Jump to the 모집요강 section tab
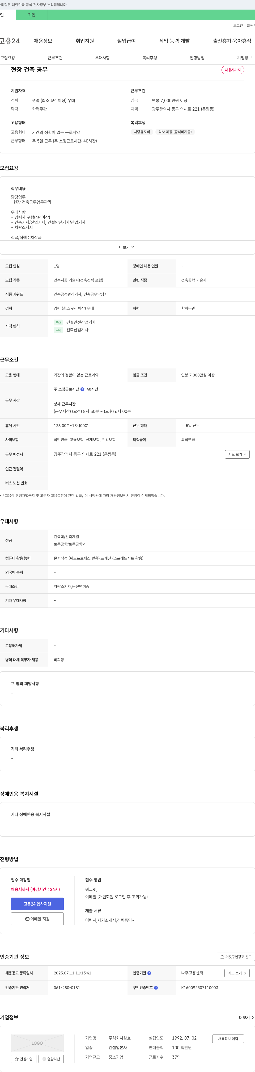Image resolution: width=255 pixels, height=1072 pixels. (7, 58)
